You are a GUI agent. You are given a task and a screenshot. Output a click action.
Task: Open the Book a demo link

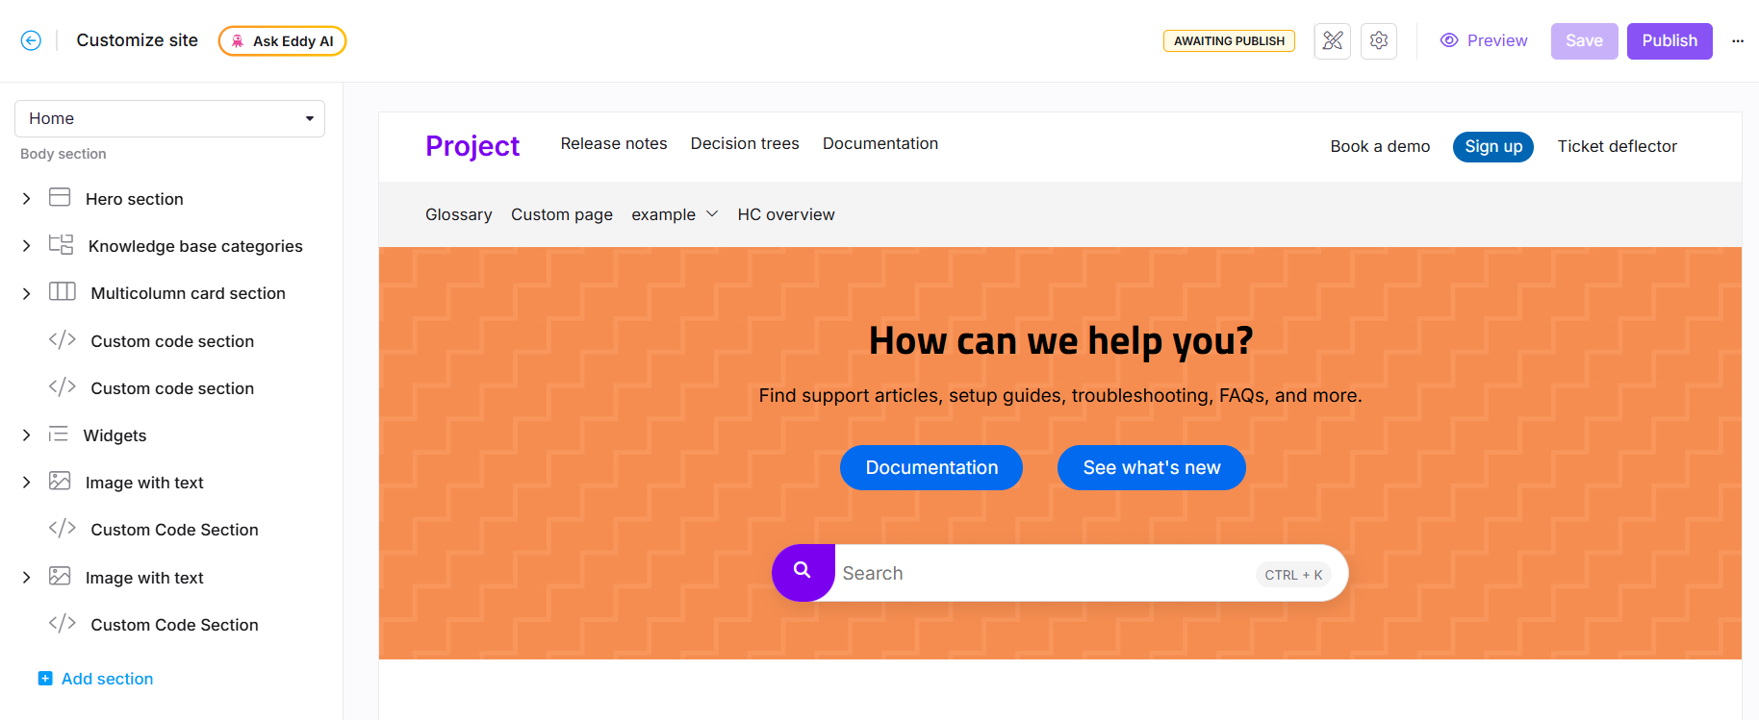tap(1380, 146)
